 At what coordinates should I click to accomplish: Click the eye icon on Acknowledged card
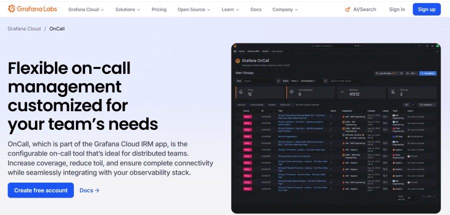pos(291,92)
